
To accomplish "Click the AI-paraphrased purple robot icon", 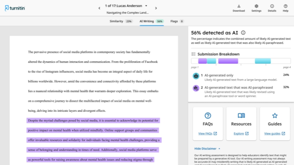I will [196, 88].
